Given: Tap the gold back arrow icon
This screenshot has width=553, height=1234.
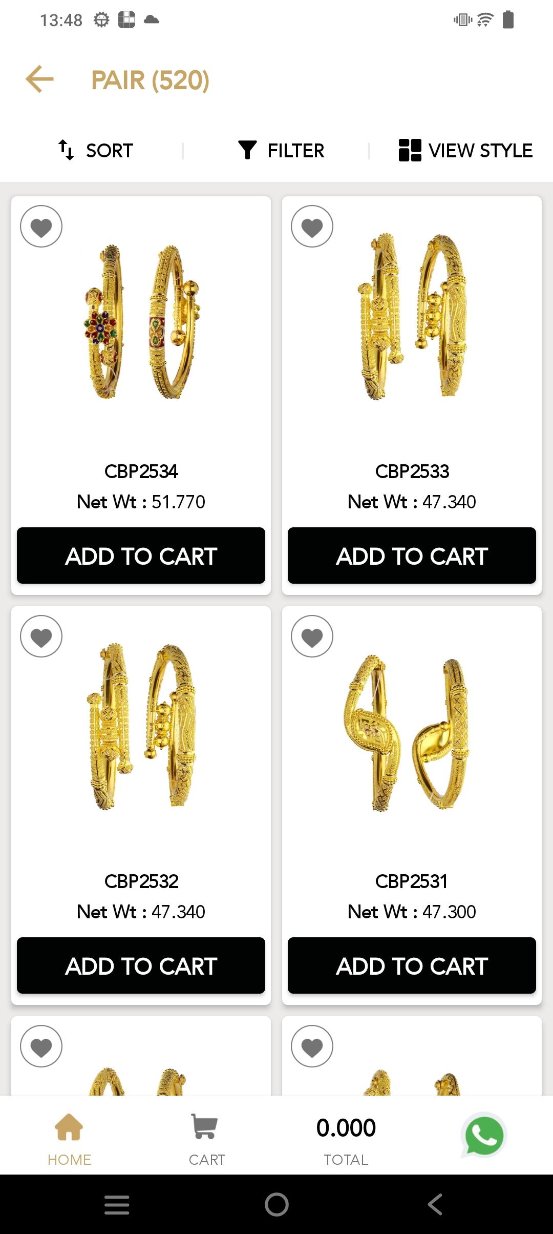Looking at the screenshot, I should (39, 79).
